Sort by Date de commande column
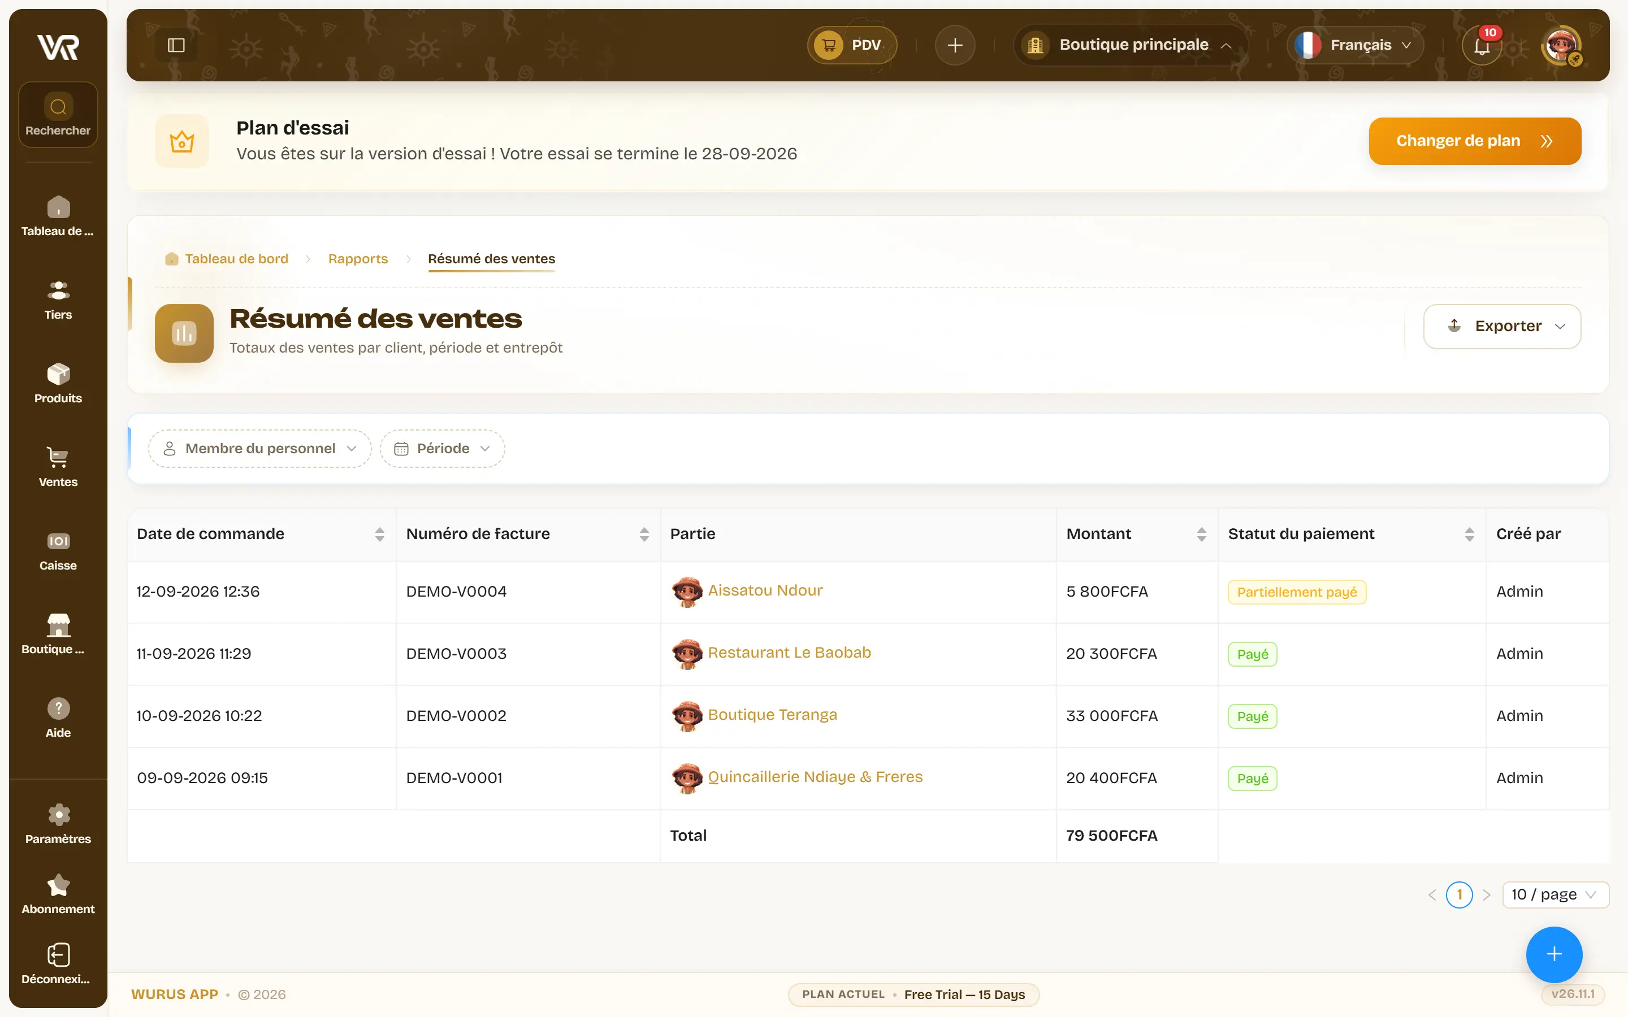The width and height of the screenshot is (1628, 1017). pos(379,534)
